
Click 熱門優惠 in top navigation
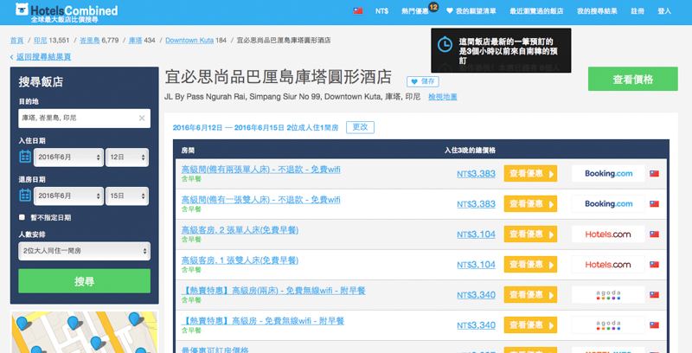click(415, 11)
